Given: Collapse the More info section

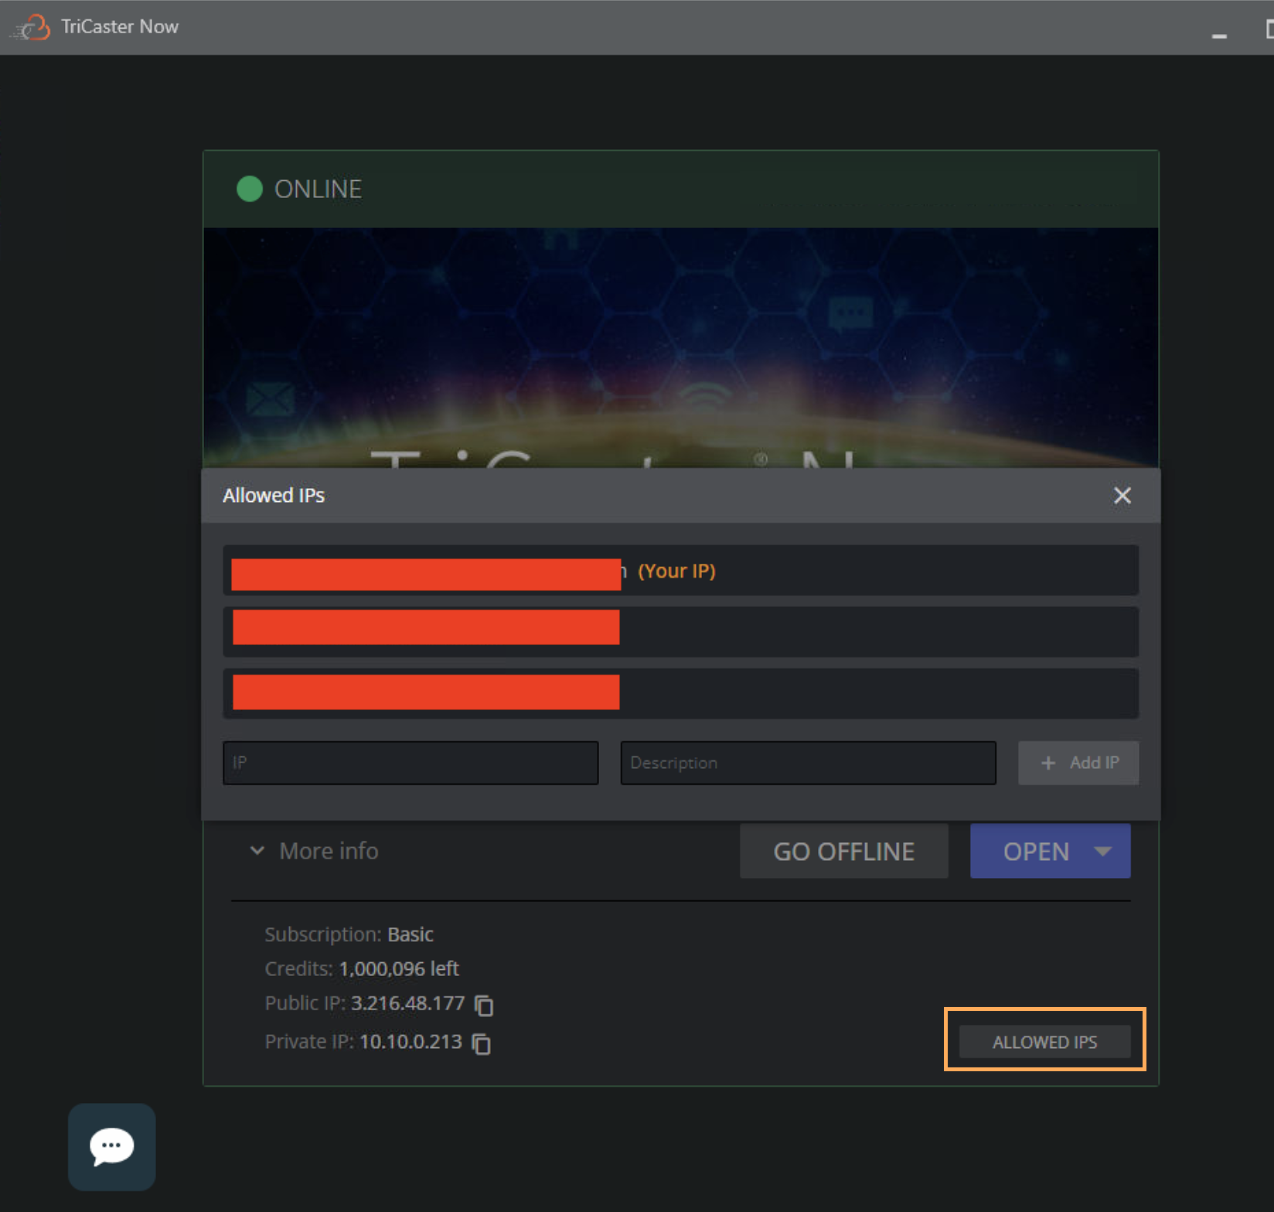Looking at the screenshot, I should (314, 851).
